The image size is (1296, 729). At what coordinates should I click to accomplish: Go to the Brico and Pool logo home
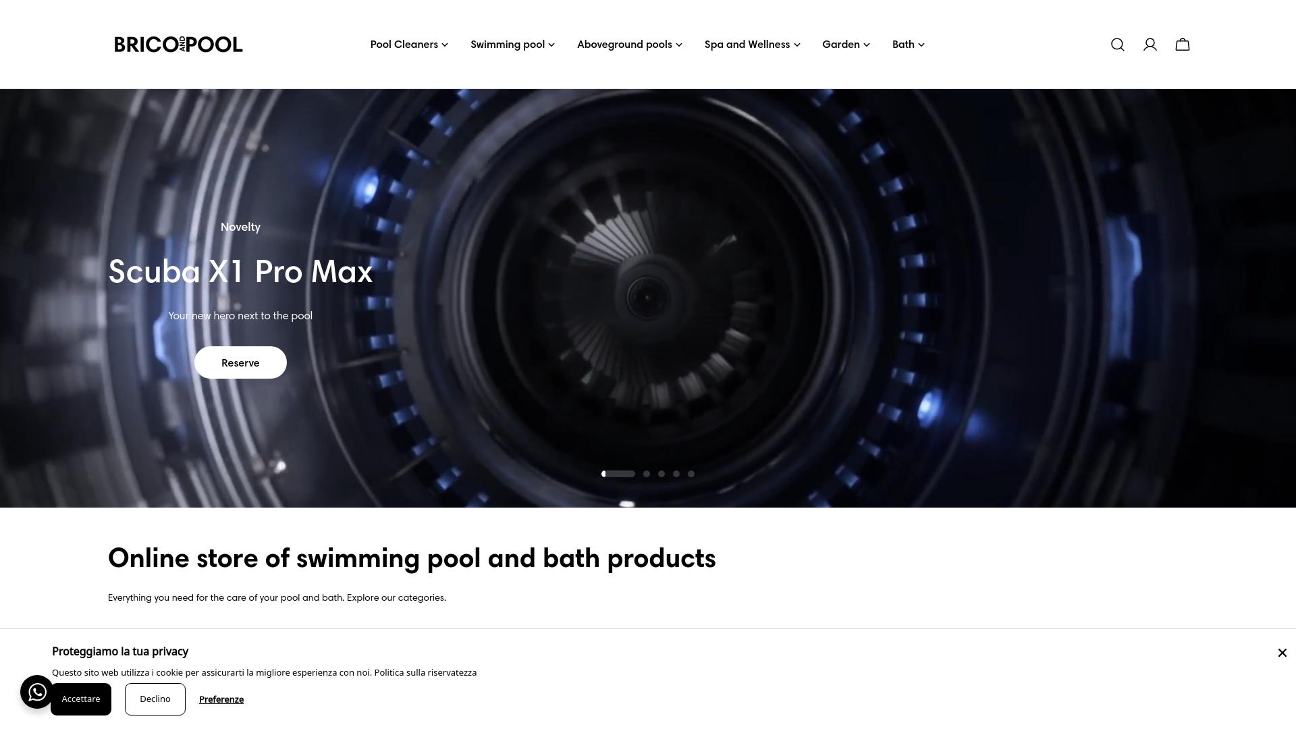point(178,45)
